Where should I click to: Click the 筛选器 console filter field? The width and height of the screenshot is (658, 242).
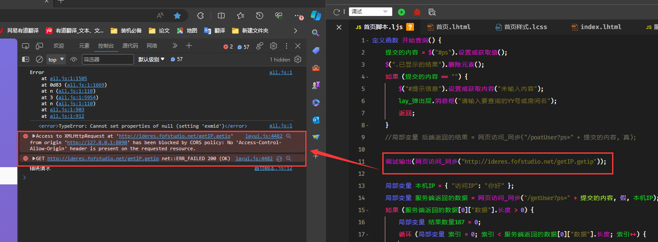[x=107, y=59]
